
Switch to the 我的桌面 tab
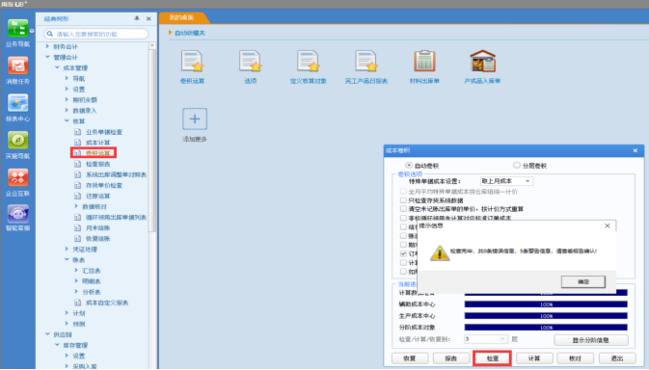coord(181,17)
